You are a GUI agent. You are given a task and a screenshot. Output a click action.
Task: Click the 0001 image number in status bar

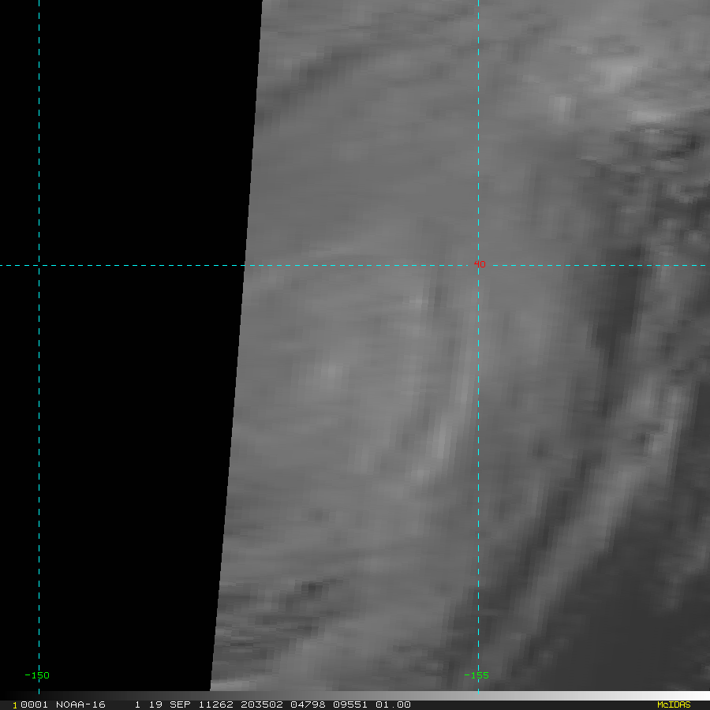34,704
